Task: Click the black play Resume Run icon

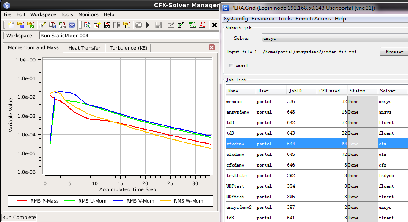Action: click(x=148, y=25)
